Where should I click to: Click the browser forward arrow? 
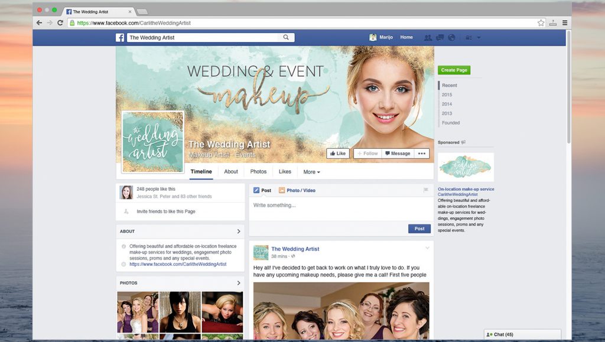[x=50, y=23]
